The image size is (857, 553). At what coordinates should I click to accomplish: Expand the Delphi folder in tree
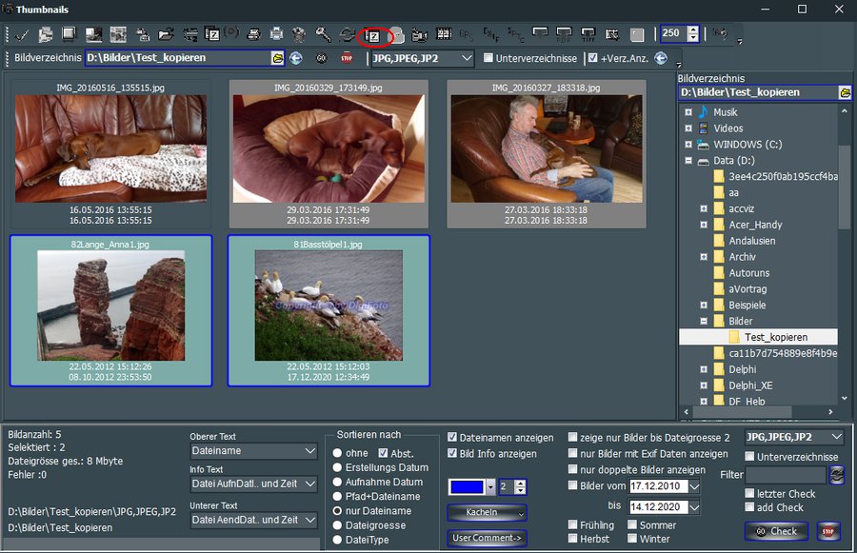pyautogui.click(x=703, y=369)
